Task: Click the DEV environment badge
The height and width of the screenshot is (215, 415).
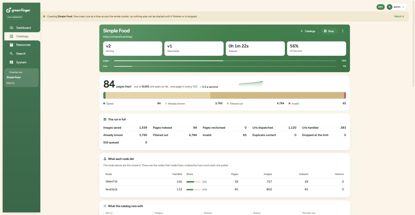Action: click(380, 7)
